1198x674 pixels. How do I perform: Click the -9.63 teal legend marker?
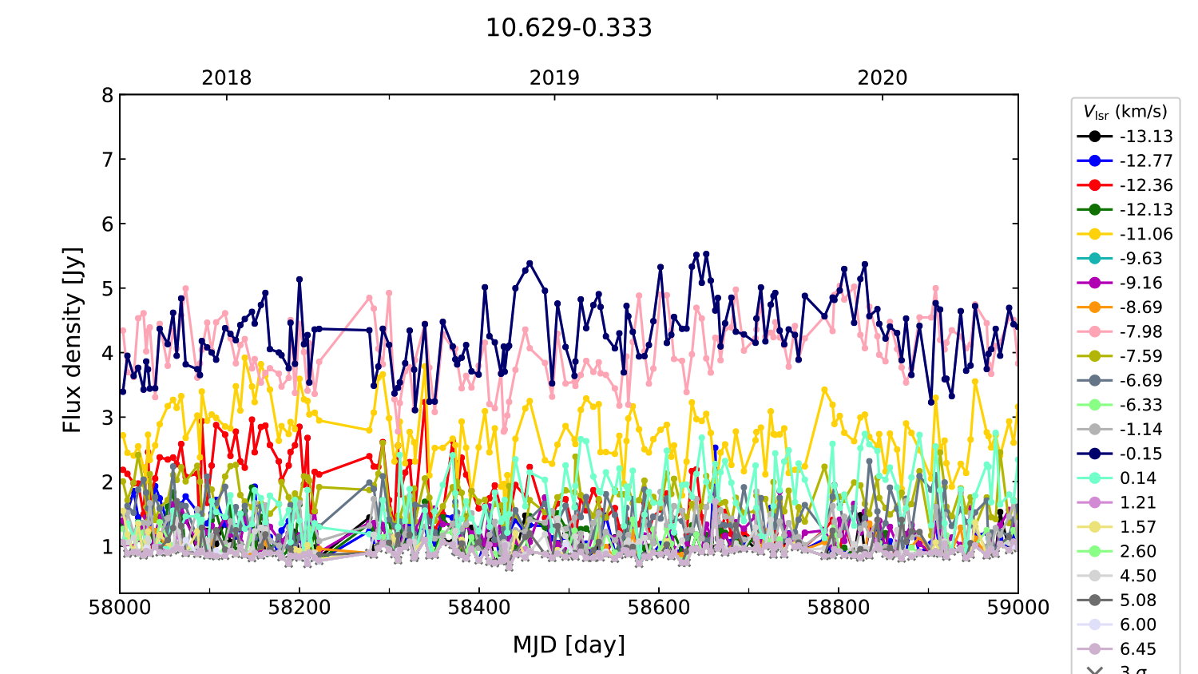point(1095,259)
